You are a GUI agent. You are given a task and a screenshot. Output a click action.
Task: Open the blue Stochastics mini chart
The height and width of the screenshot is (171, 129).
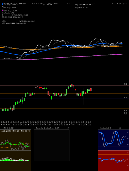113,140
